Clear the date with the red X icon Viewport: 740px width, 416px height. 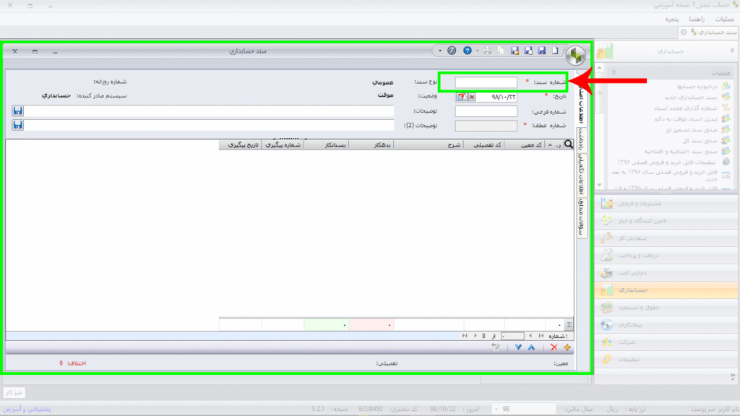(x=471, y=97)
